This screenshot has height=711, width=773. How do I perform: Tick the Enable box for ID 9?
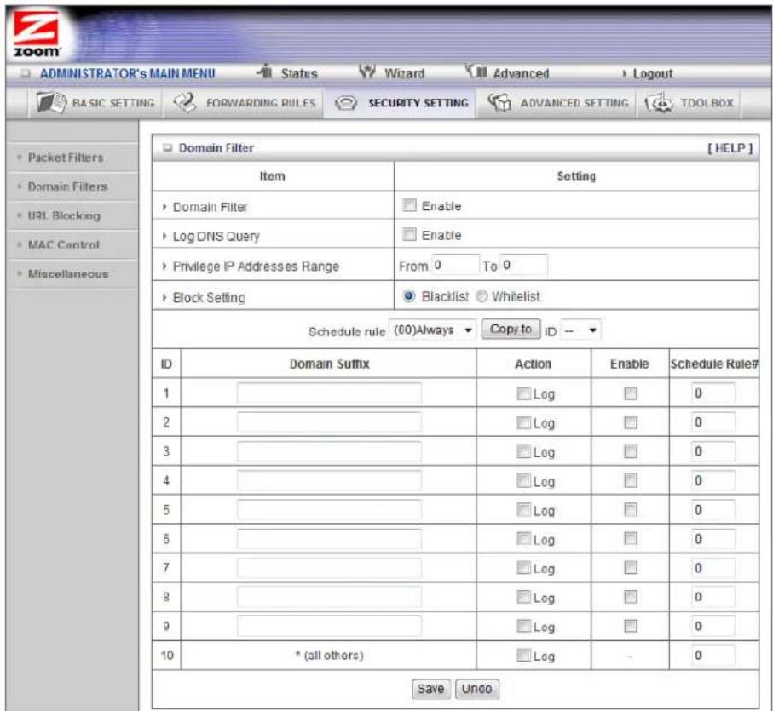630,626
